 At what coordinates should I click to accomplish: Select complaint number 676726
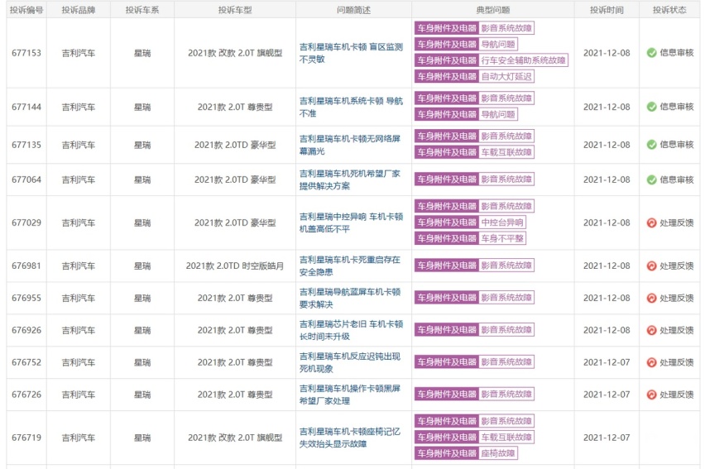(26, 395)
